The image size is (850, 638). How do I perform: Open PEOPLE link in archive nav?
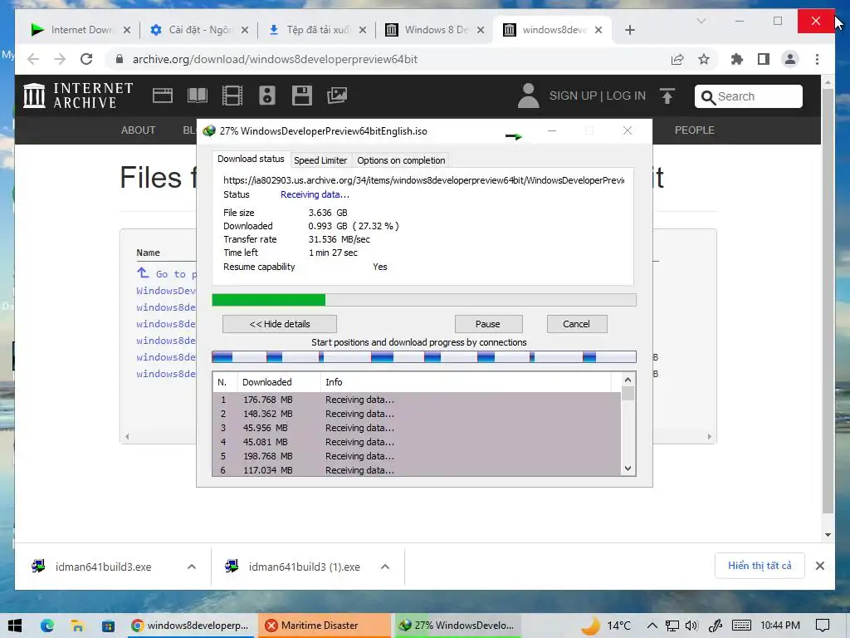coord(695,130)
